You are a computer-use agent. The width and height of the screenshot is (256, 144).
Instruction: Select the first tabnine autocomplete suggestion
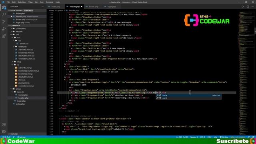188,95
